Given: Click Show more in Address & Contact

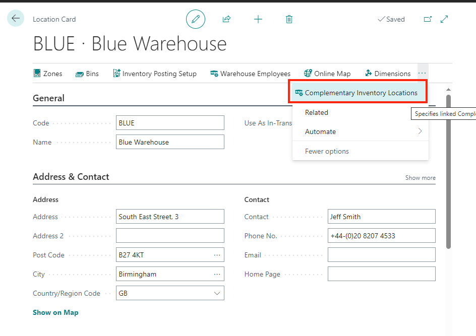Looking at the screenshot, I should (x=420, y=177).
